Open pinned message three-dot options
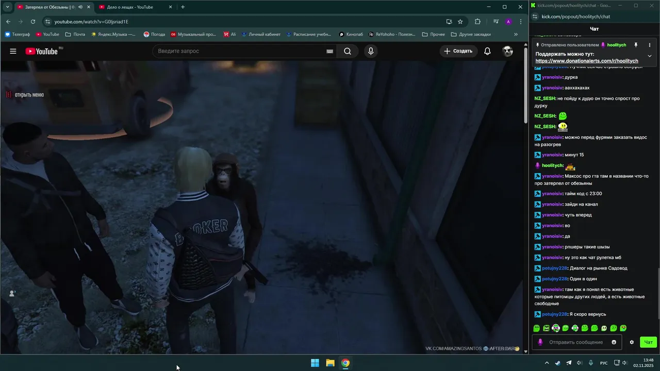The height and width of the screenshot is (371, 660). [650, 45]
